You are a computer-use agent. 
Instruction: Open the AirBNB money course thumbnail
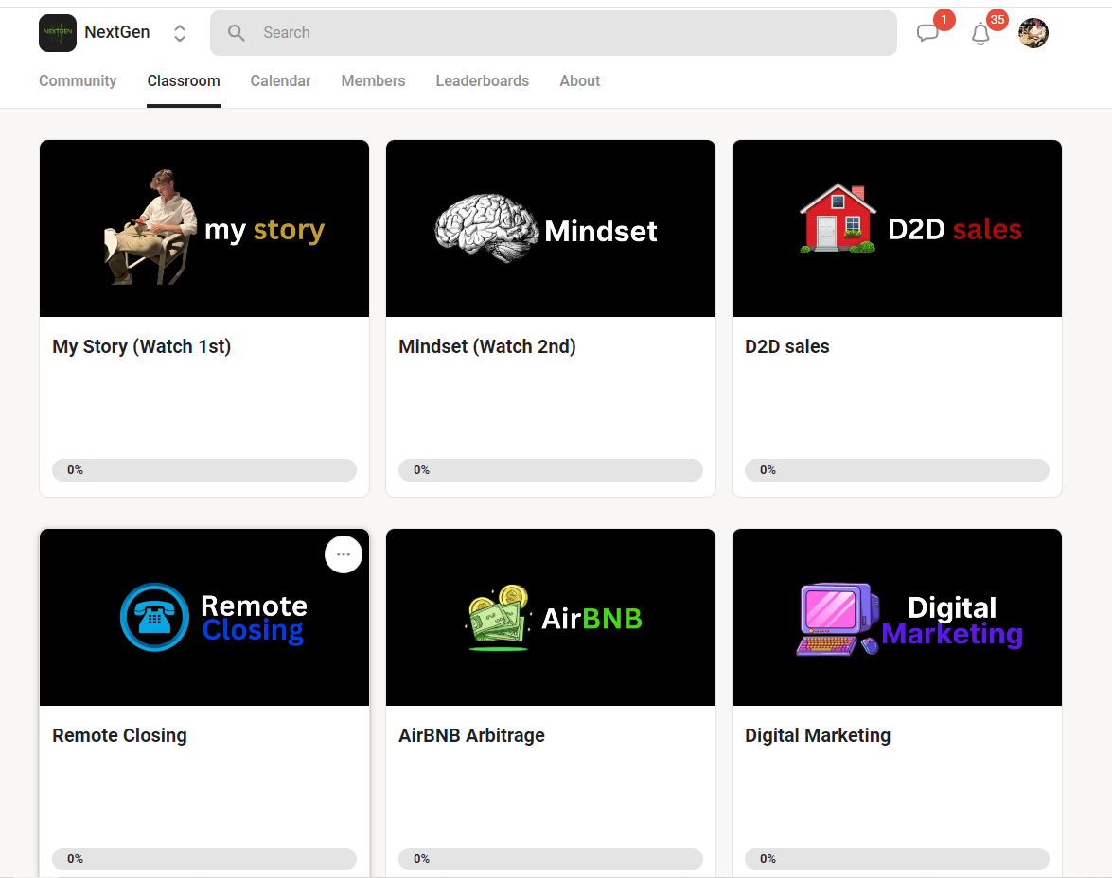pos(551,617)
